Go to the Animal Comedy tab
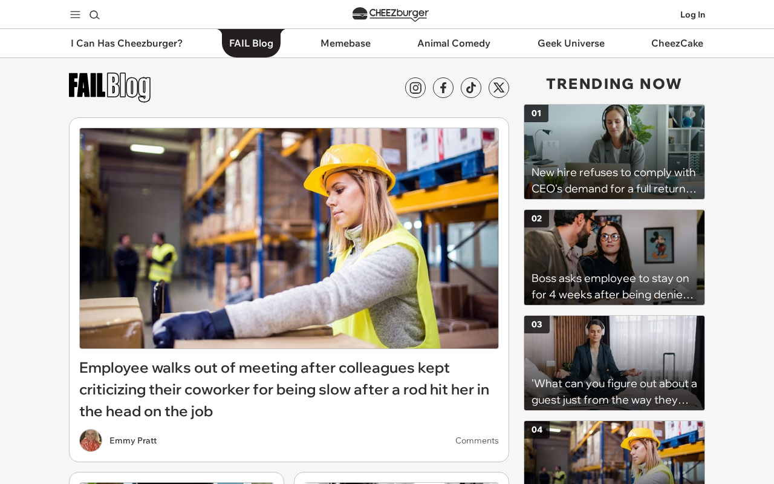Image resolution: width=774 pixels, height=484 pixels. pos(454,43)
